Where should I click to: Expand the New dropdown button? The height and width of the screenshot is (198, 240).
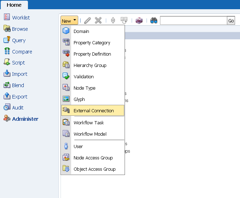69,21
